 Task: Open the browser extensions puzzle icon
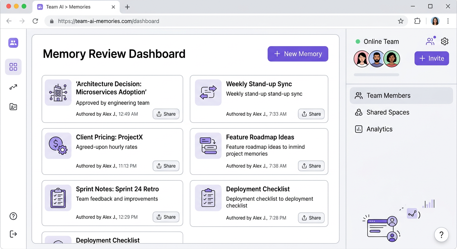tap(417, 21)
